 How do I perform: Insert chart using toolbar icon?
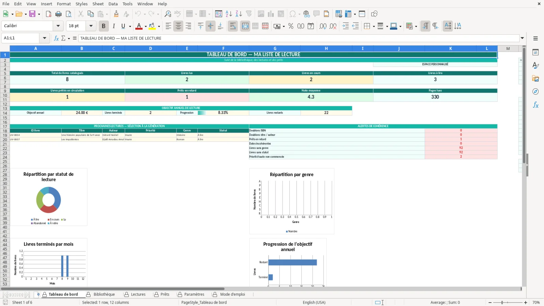tap(271, 14)
